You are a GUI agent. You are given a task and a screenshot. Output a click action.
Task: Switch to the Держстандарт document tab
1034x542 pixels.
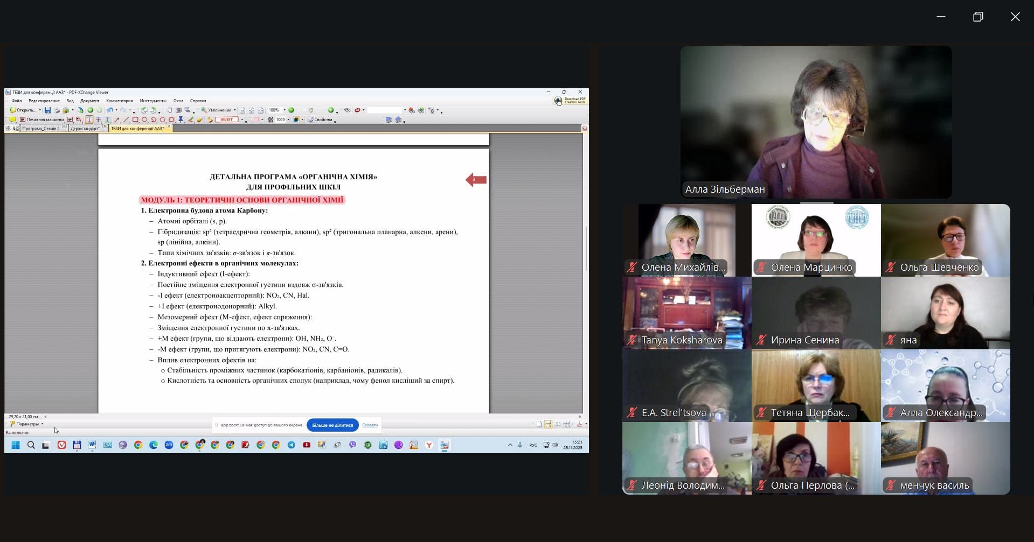pos(85,129)
